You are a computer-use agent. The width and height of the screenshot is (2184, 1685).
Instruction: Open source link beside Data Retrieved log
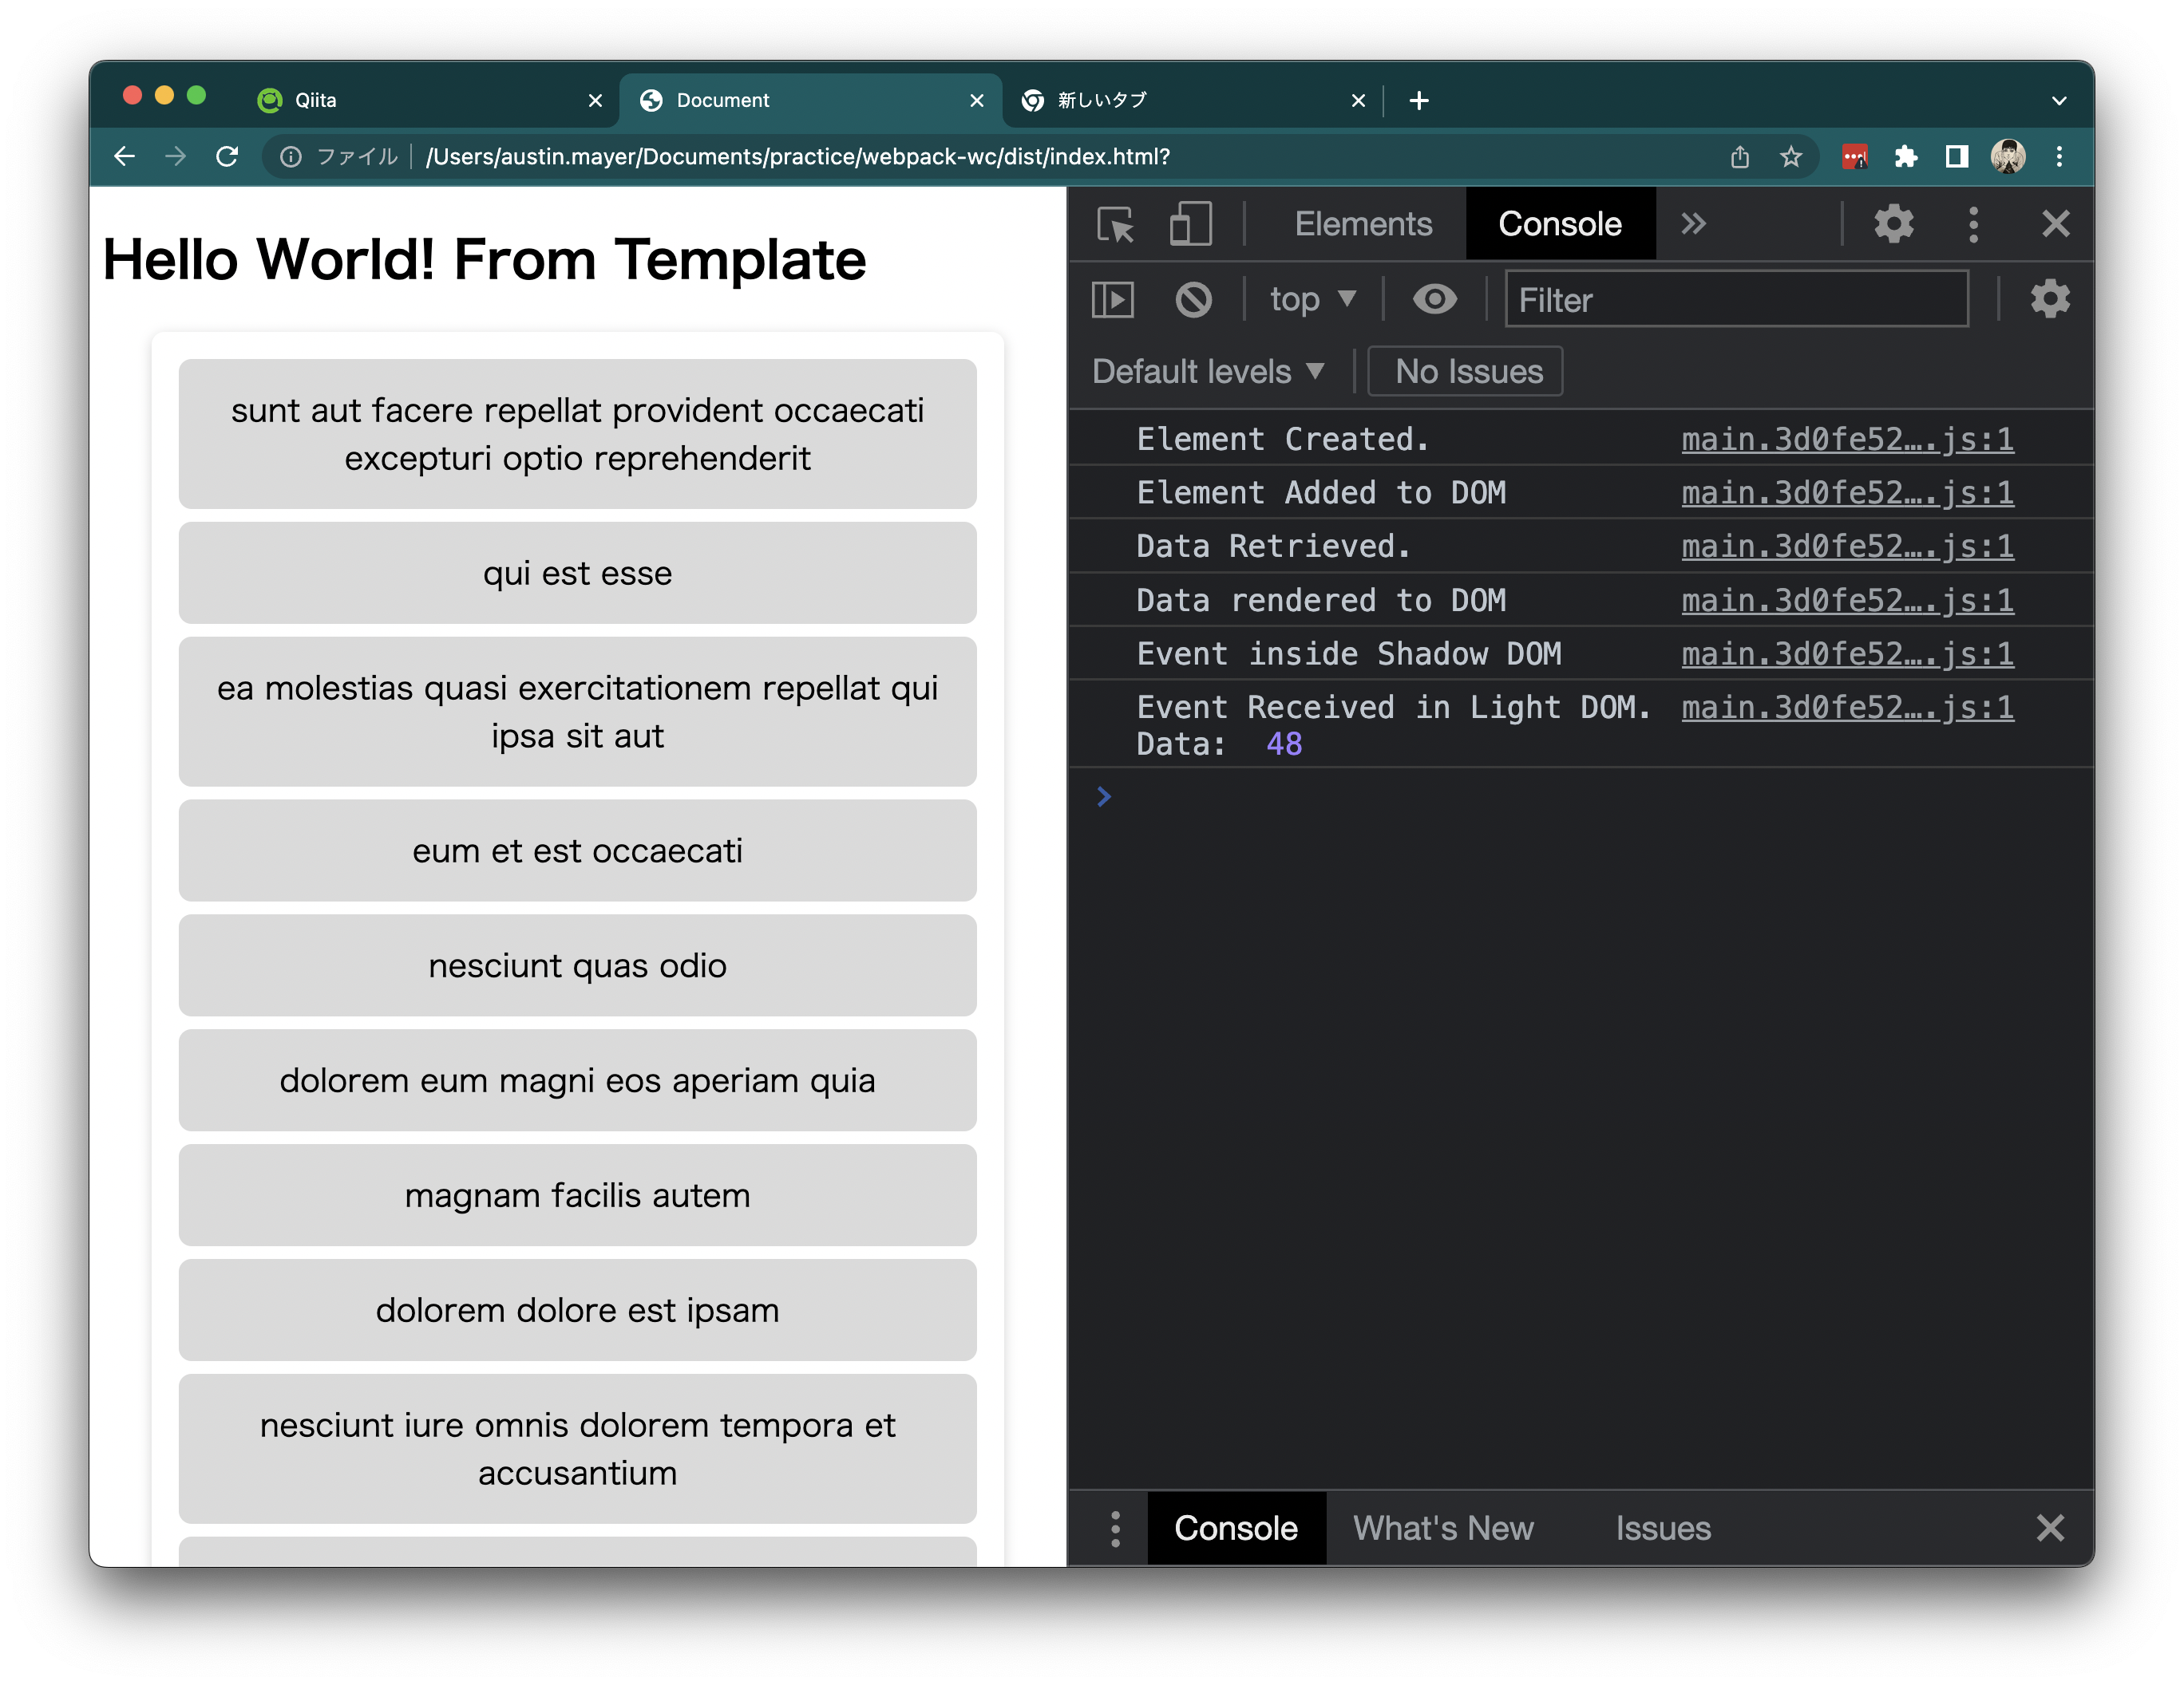1846,547
